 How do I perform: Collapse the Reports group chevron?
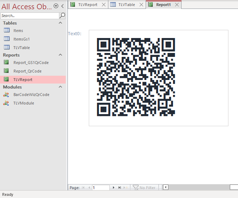[x=60, y=55]
